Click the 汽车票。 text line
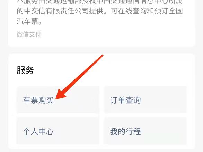The width and height of the screenshot is (203, 152). click(x=29, y=21)
